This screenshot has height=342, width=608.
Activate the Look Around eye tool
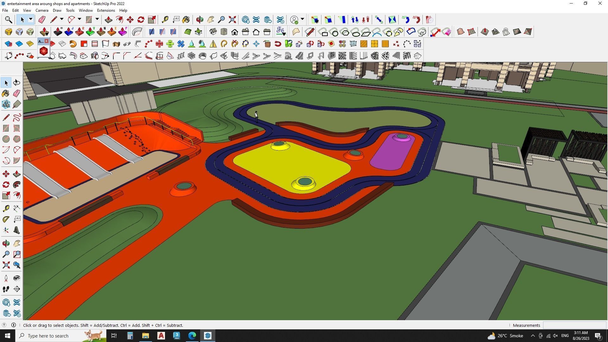(17, 278)
